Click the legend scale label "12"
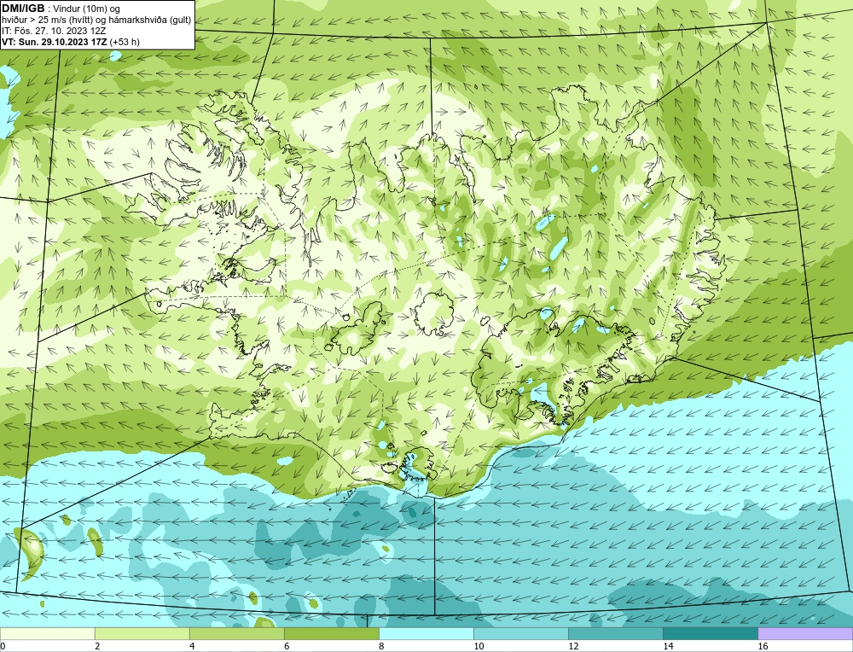This screenshot has height=652, width=853. (573, 646)
